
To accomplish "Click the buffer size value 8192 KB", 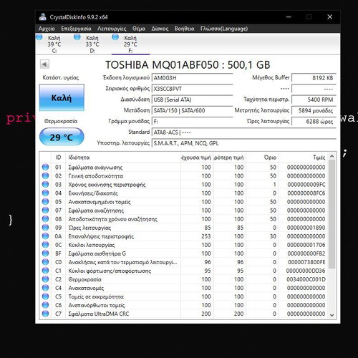I will click(314, 78).
